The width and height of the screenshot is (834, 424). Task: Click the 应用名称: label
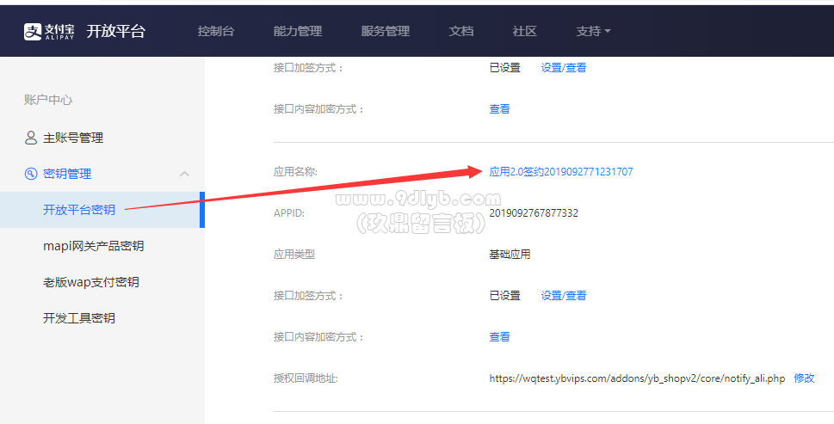[295, 172]
